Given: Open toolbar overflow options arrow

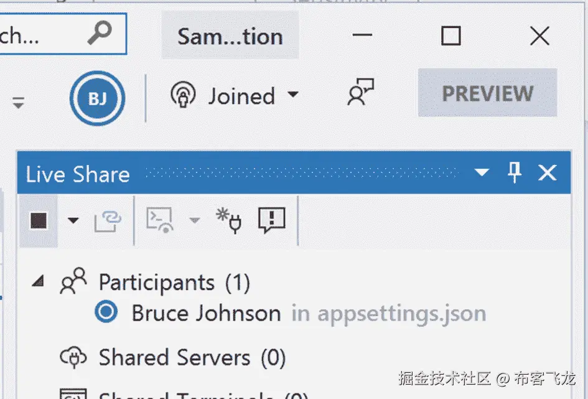Looking at the screenshot, I should click(18, 102).
